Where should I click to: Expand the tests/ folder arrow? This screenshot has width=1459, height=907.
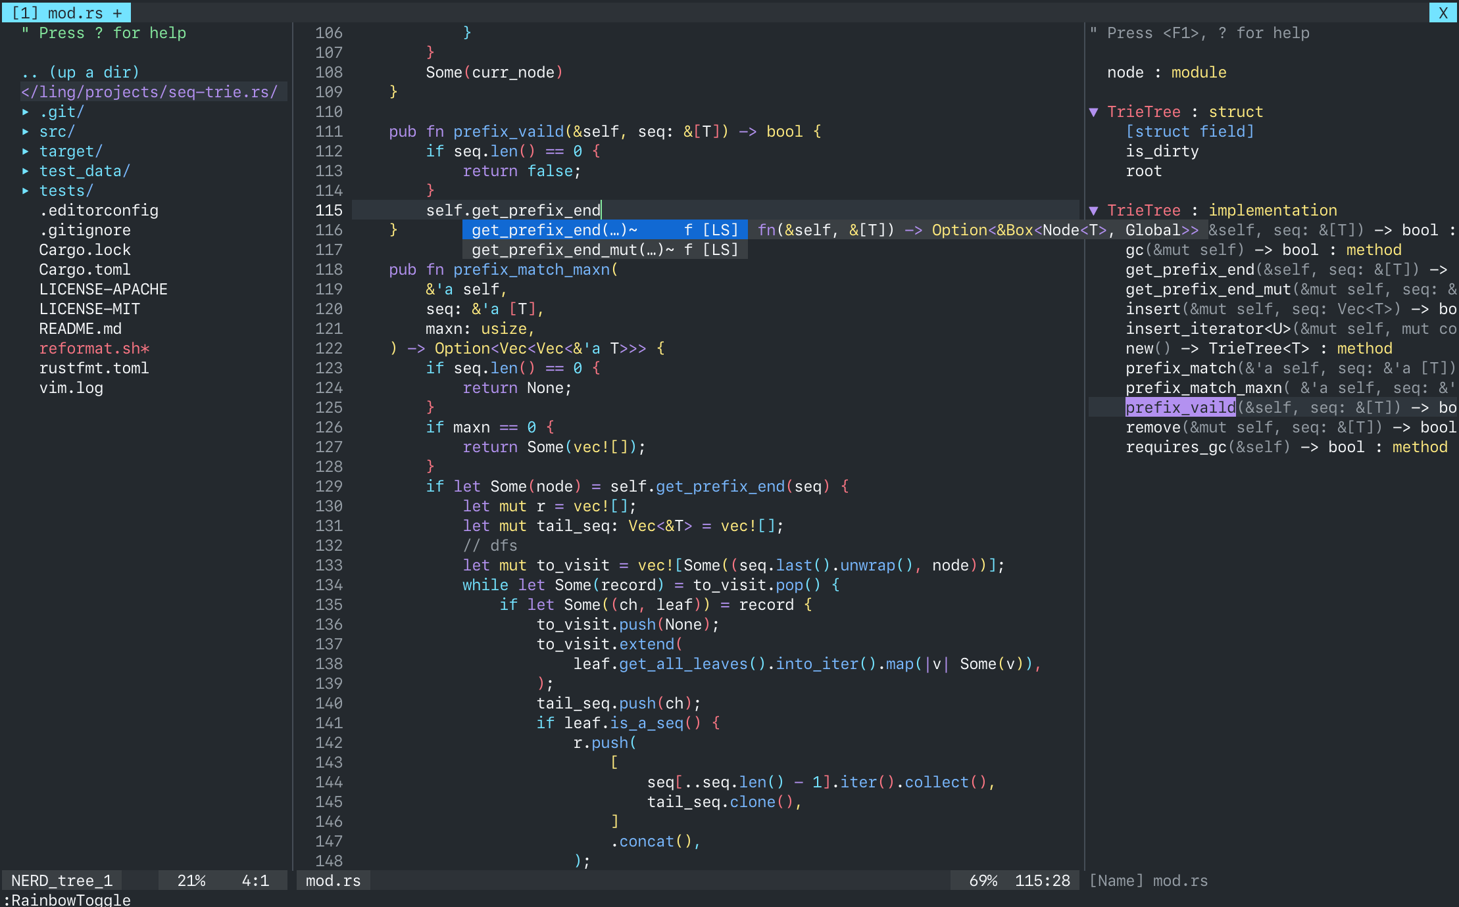26,191
